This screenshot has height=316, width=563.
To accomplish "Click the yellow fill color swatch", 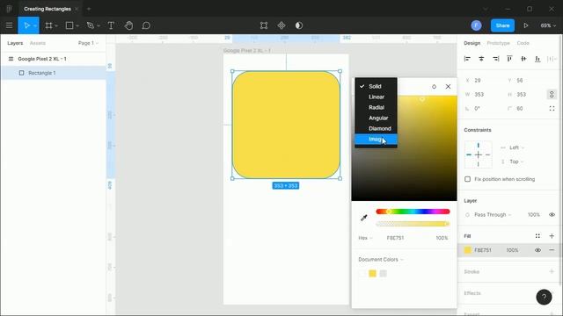I will tap(467, 250).
